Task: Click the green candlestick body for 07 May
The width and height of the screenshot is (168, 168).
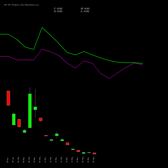Action: 35,108
